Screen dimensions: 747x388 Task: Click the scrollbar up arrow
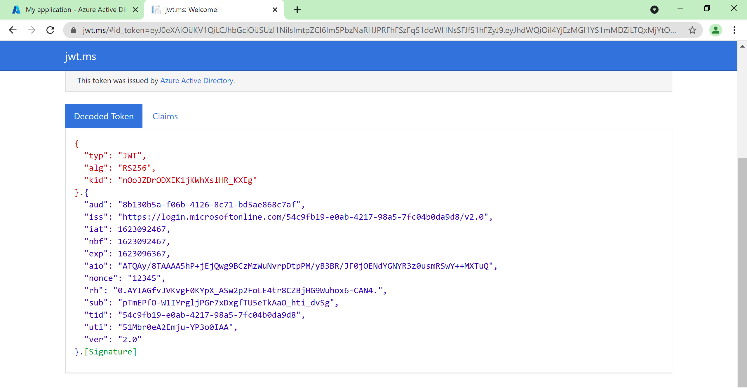coord(742,47)
